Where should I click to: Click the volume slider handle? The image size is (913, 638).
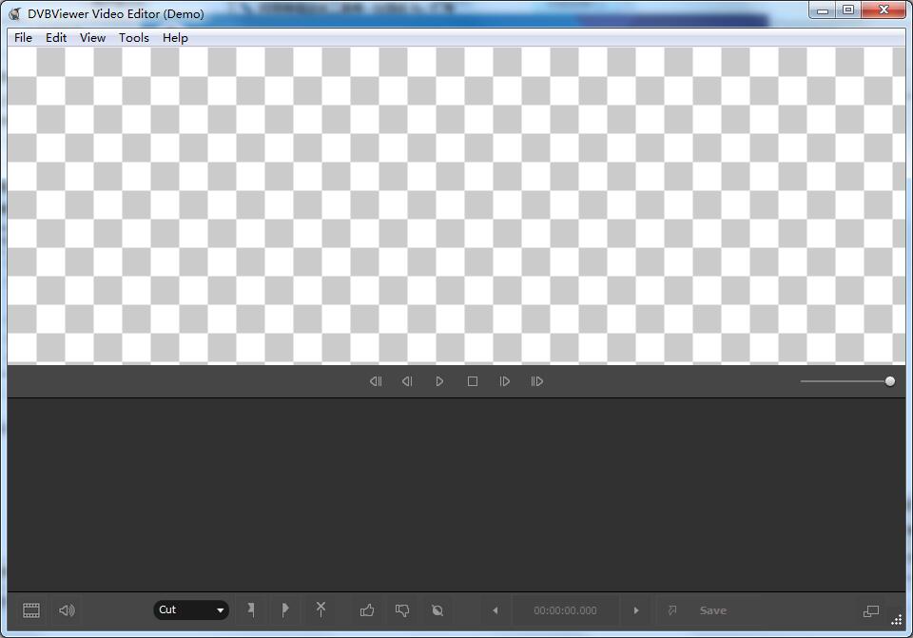[x=888, y=380]
